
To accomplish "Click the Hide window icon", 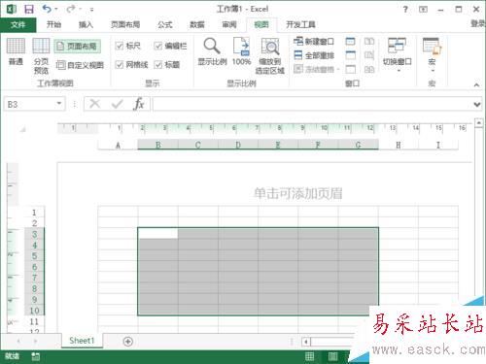I will click(x=350, y=55).
